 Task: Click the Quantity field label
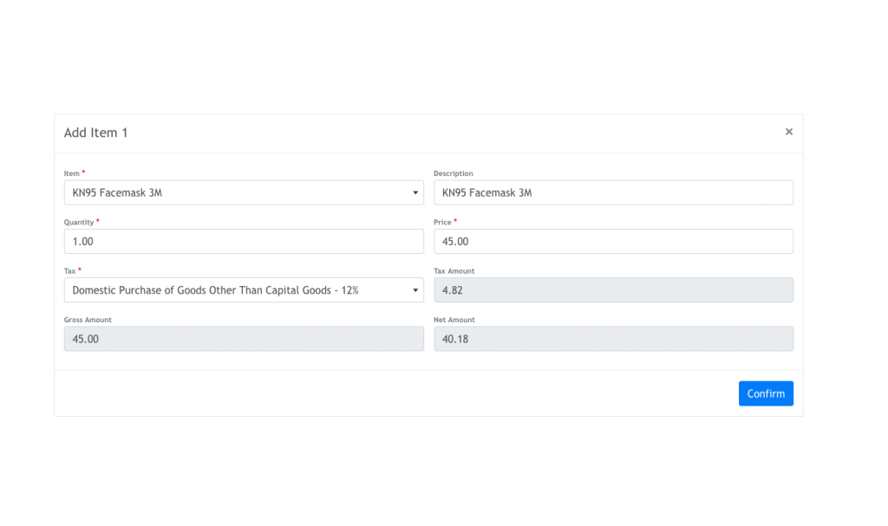79,222
